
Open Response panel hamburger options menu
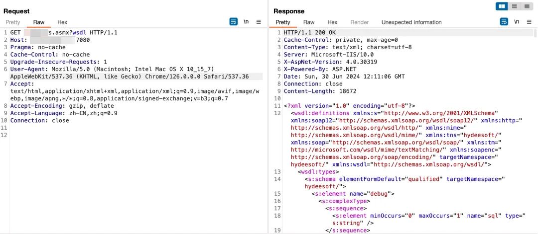tap(529, 22)
